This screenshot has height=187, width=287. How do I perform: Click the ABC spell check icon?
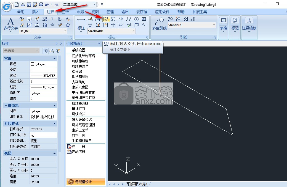(22, 19)
